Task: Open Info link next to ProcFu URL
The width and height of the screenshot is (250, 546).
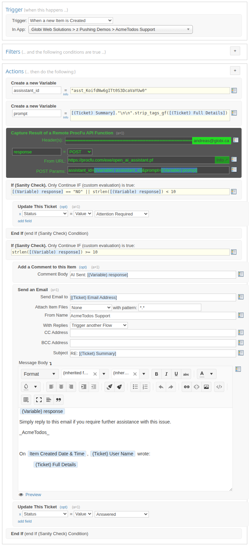Action: [222, 160]
